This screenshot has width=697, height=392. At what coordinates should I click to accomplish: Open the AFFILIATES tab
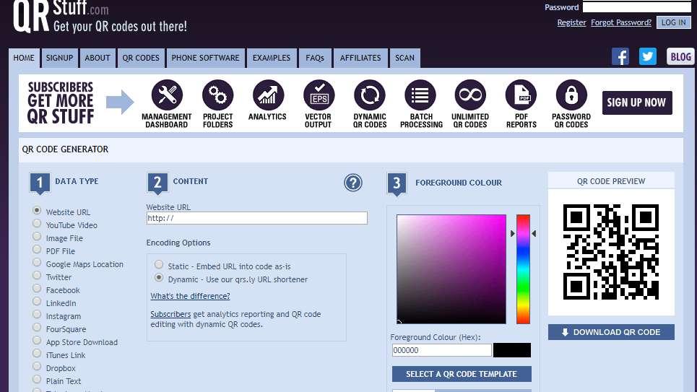tap(360, 58)
